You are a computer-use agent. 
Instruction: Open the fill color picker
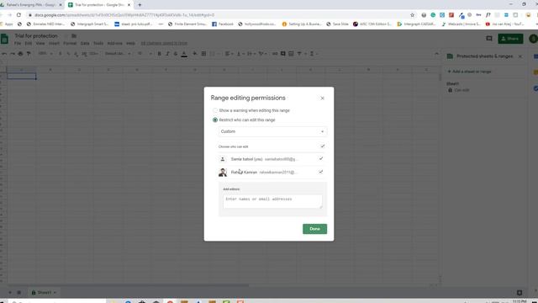(x=195, y=54)
